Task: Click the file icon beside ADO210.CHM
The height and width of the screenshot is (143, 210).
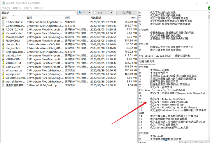Action: 3,30
